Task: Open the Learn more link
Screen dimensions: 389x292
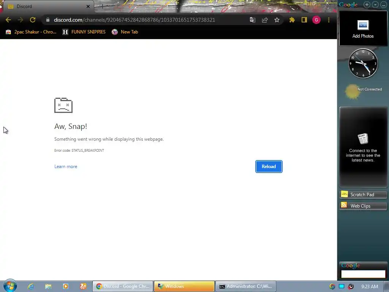Action: click(x=66, y=167)
